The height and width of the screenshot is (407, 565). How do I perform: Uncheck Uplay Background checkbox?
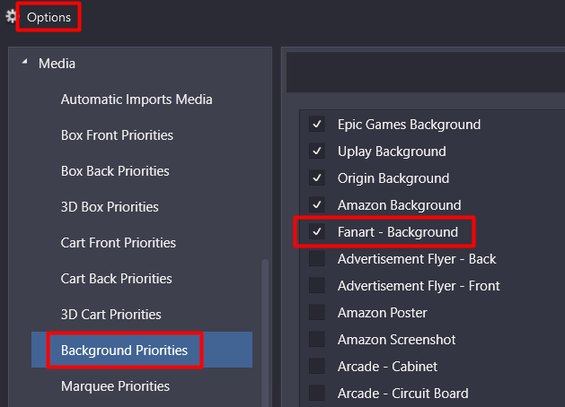[x=317, y=152]
